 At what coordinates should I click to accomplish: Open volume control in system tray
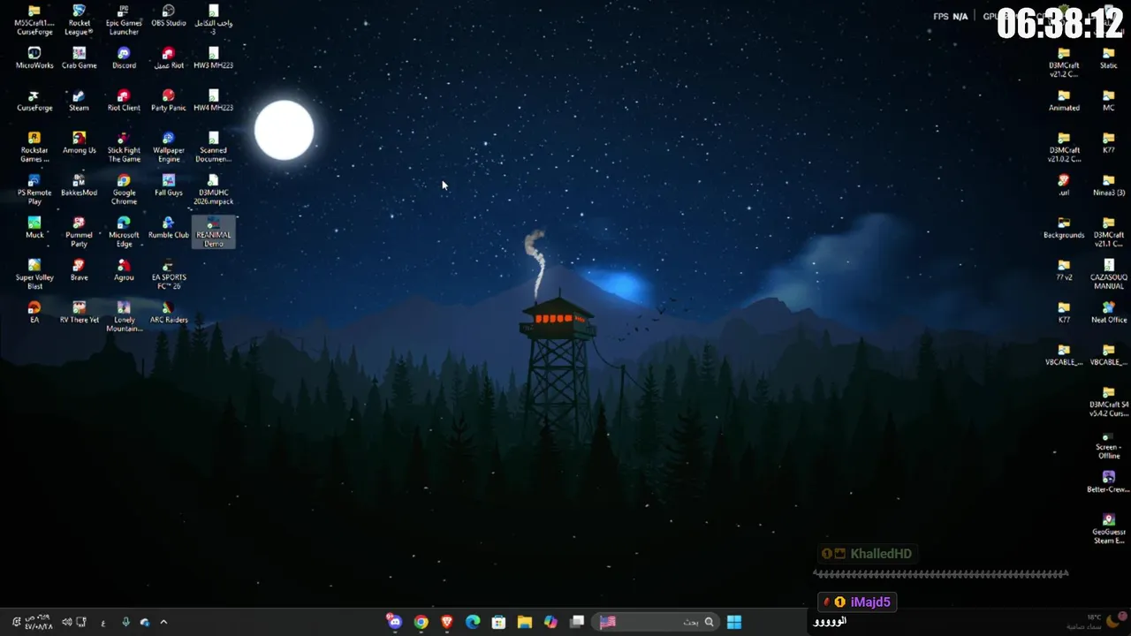(66, 622)
